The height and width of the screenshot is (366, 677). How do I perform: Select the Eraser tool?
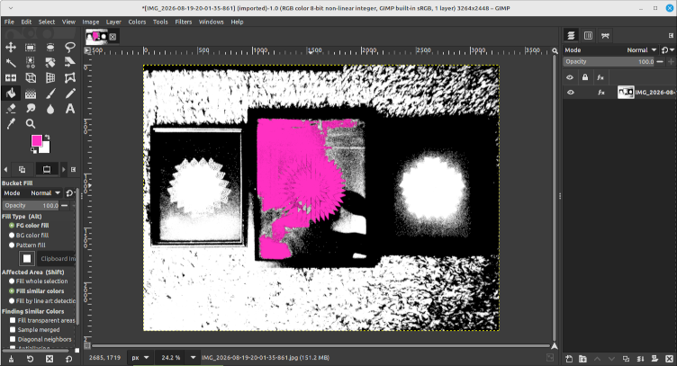point(11,109)
